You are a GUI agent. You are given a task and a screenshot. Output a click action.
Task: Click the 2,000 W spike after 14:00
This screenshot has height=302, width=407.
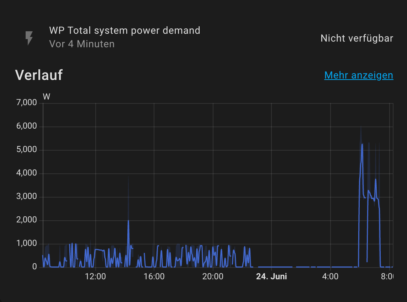click(128, 221)
